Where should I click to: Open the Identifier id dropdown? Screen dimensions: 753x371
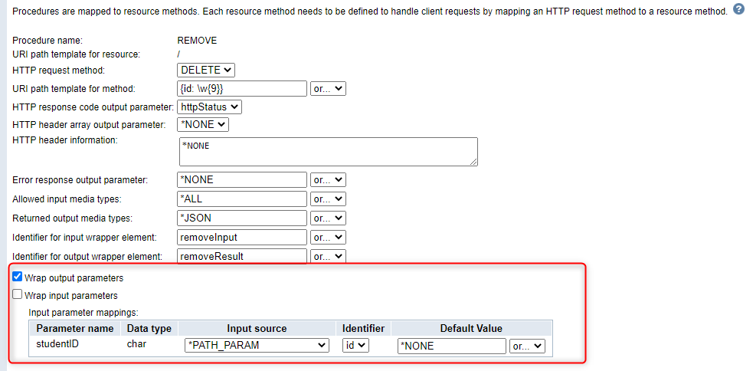(355, 346)
